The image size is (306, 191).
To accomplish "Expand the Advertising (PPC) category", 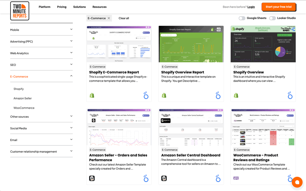I will pyautogui.click(x=41, y=41).
